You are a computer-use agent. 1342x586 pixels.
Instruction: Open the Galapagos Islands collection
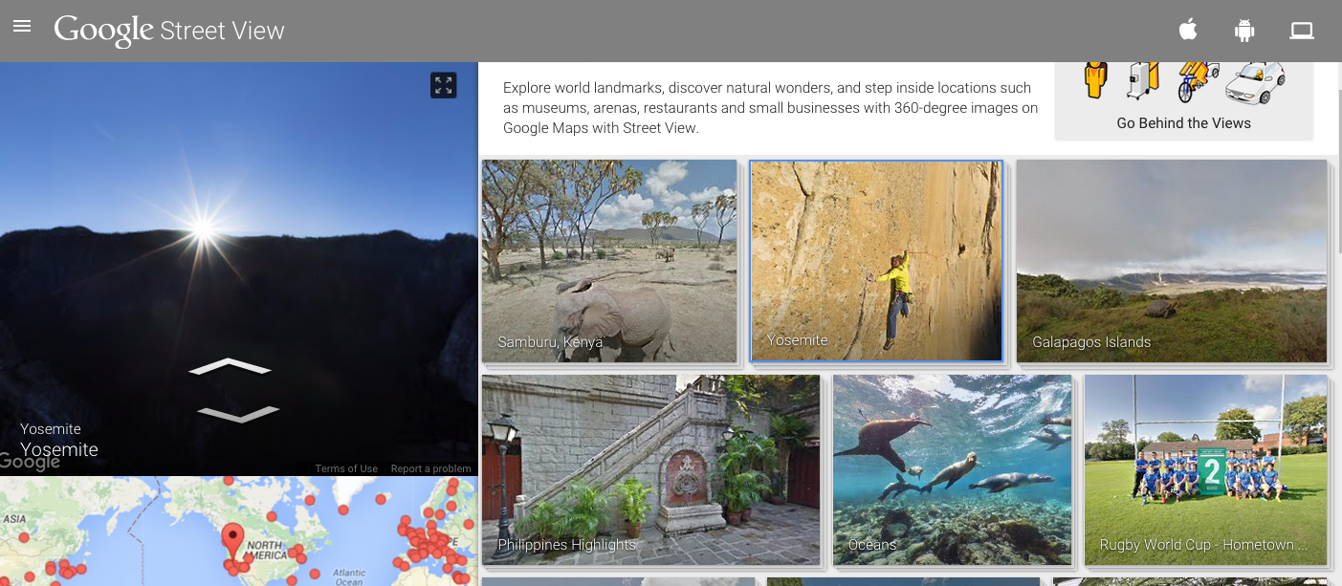tap(1172, 261)
